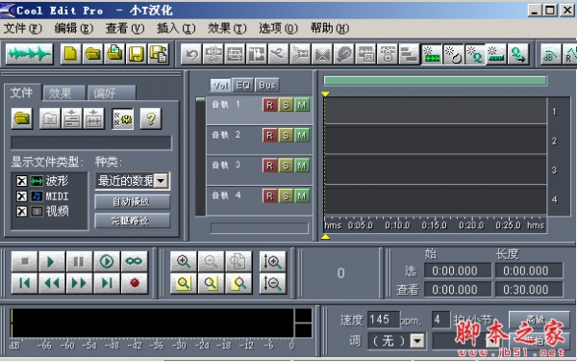Zoom in horizontally
This screenshot has width=577, height=363.
tap(184, 261)
